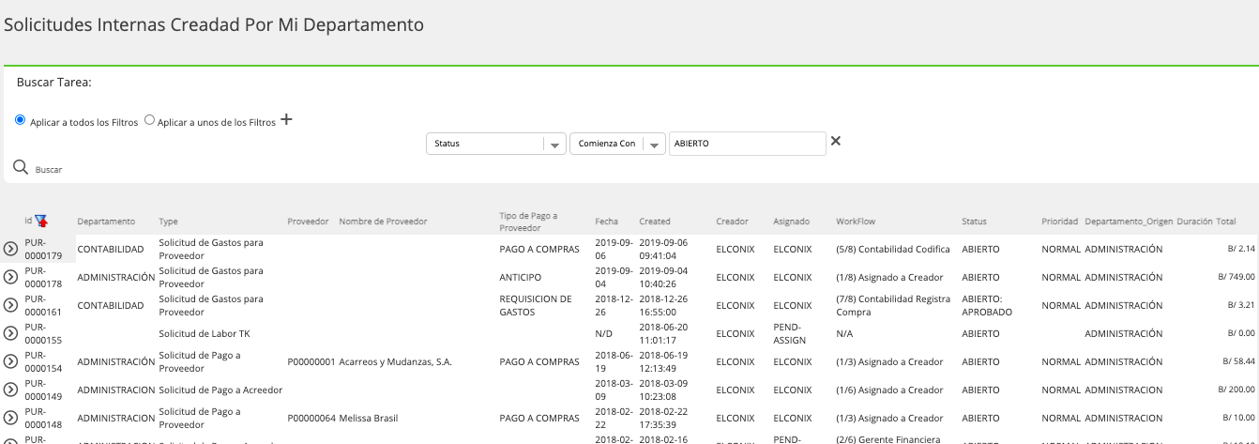Click '(1/6) Asignado a Creador' workflow cell
This screenshot has width=1259, height=444.
point(889,390)
